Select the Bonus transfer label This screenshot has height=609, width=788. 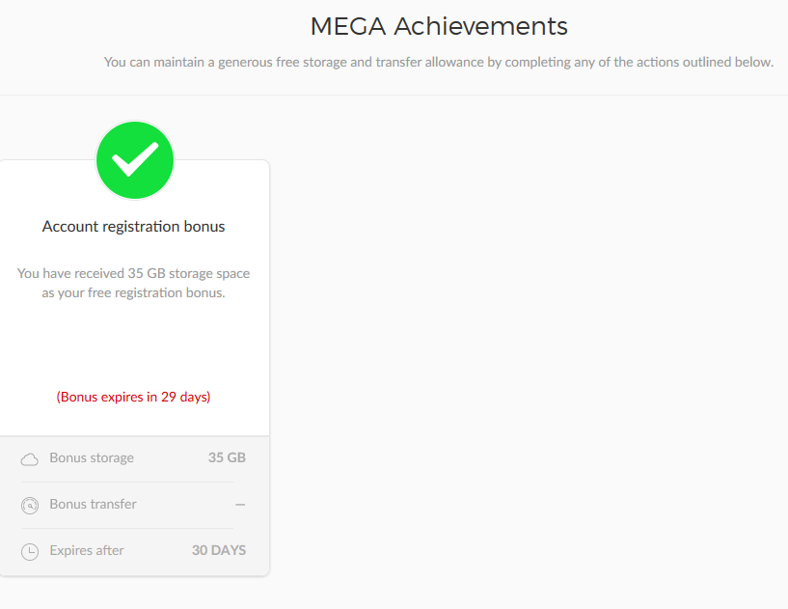(93, 504)
